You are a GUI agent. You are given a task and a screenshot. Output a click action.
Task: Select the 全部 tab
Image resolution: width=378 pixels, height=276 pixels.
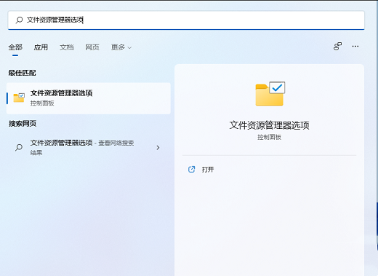click(15, 47)
